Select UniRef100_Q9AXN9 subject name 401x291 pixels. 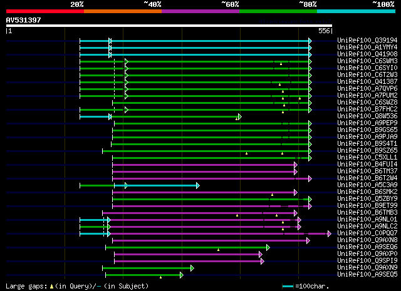[x=367, y=268]
